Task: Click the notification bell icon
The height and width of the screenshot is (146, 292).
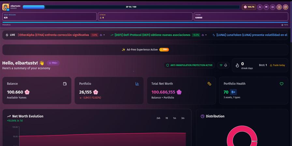Action: (226, 65)
